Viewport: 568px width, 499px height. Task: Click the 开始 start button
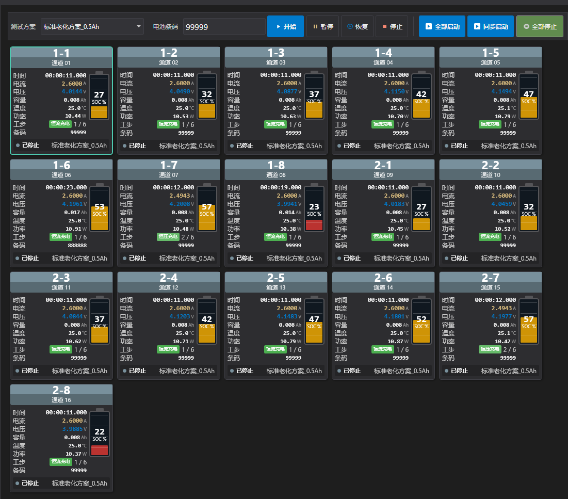point(285,26)
